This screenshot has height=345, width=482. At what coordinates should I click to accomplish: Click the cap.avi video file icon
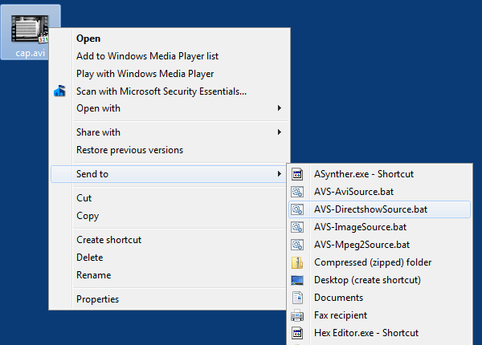31,29
